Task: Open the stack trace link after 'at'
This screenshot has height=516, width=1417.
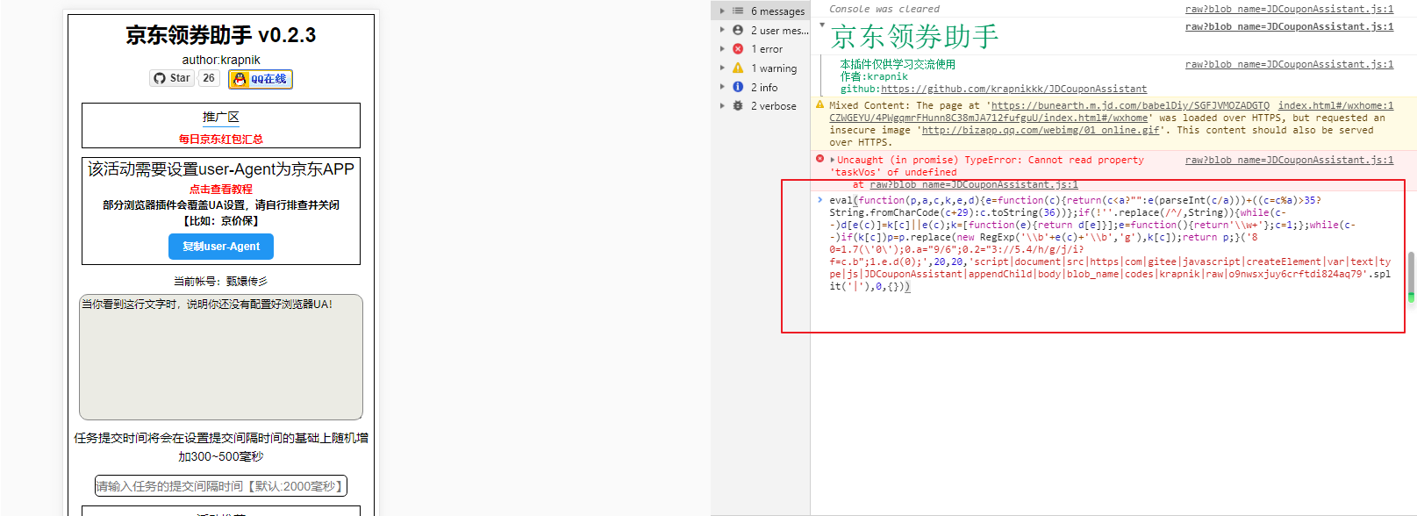Action: [x=974, y=184]
